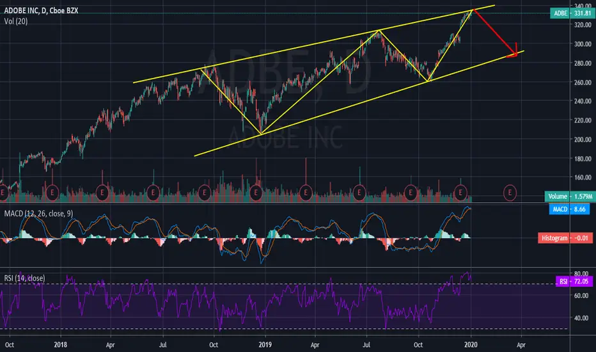The image size is (596, 352).
Task: Click the 200.00 price axis label
Action: 583,140
